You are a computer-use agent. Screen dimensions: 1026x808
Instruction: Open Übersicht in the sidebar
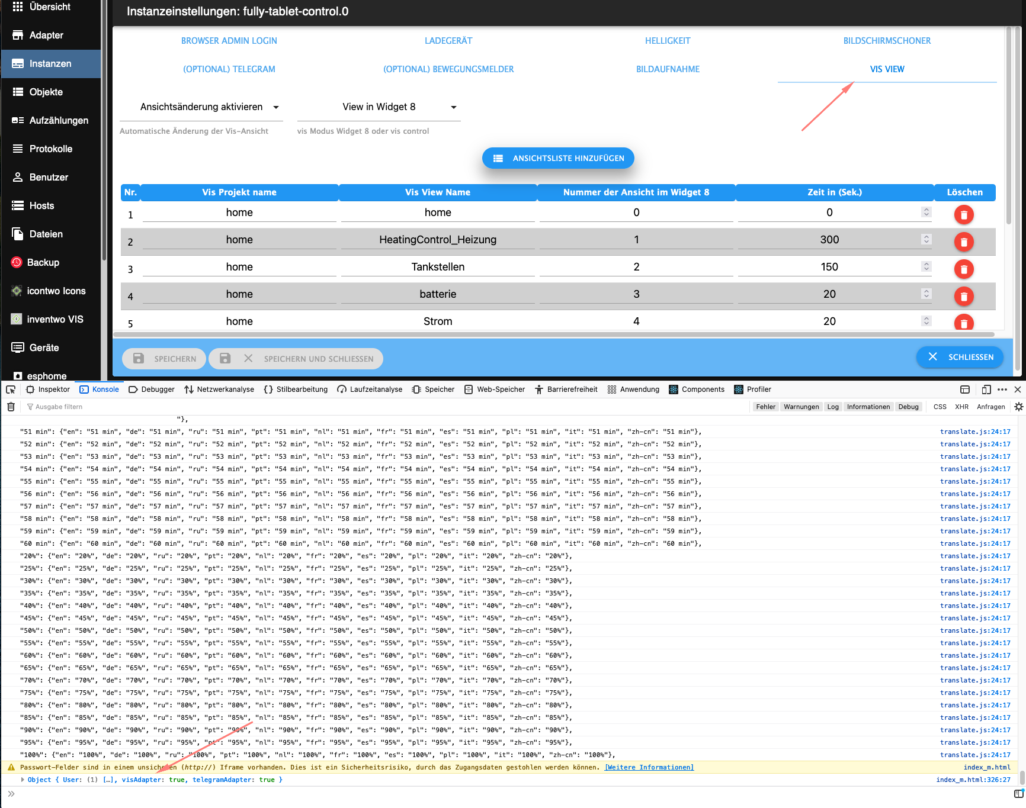pos(50,7)
